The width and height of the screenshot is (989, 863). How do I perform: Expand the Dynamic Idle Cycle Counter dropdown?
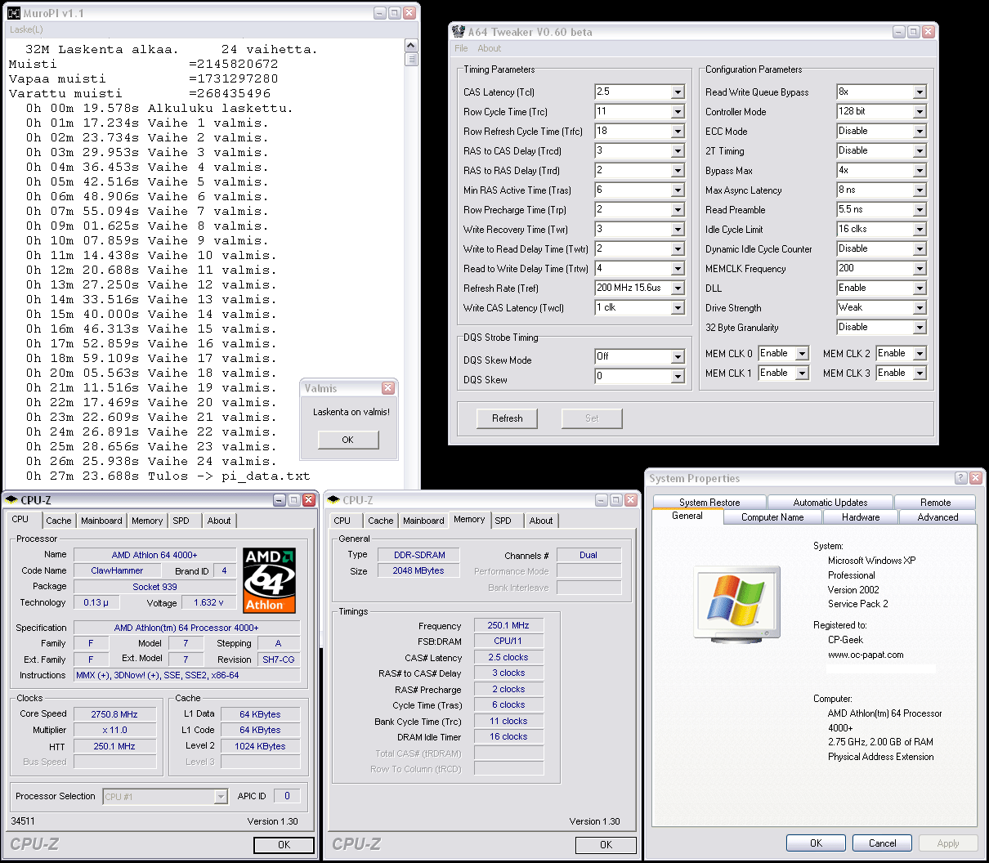click(x=920, y=249)
